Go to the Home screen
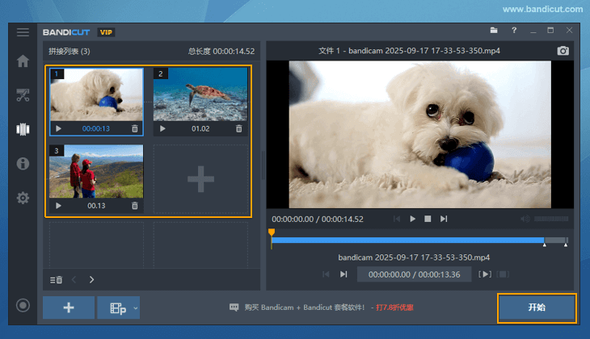This screenshot has height=339, width=590. click(23, 61)
